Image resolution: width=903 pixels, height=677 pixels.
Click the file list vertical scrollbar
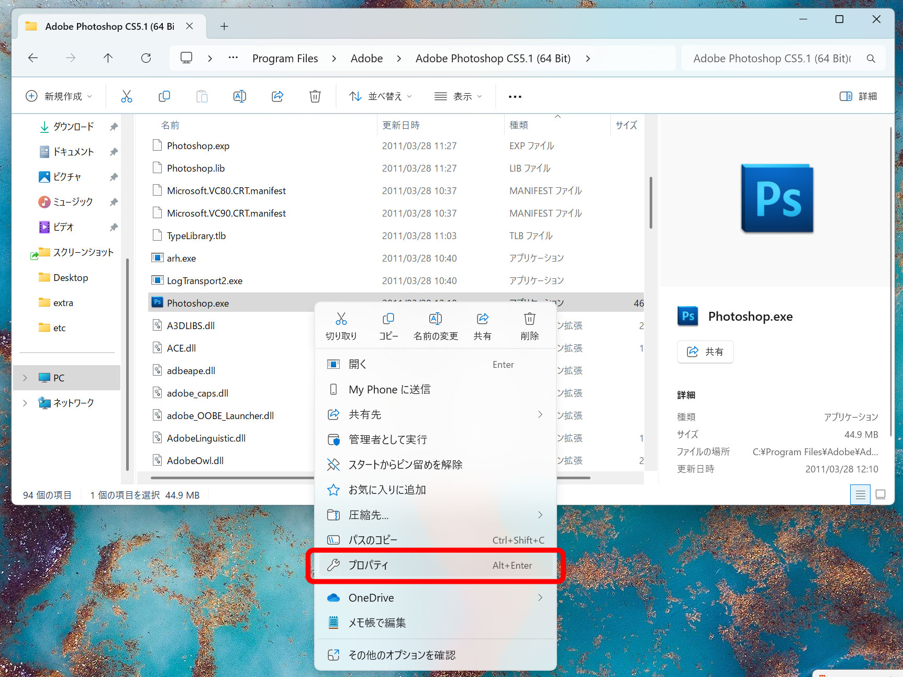[651, 203]
